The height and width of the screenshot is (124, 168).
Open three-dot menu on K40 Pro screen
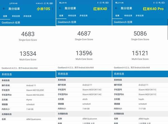click(x=165, y=9)
